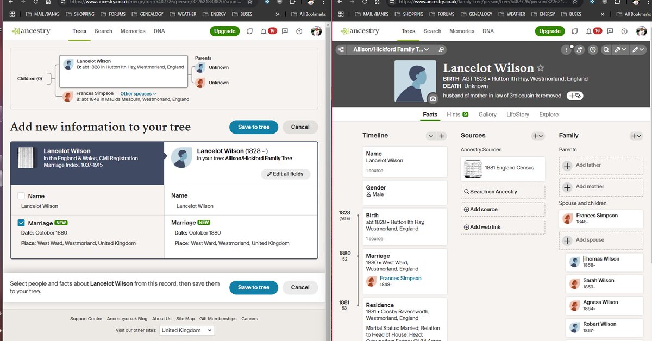Switch to the Explore tab
The height and width of the screenshot is (341, 652).
[x=549, y=115]
